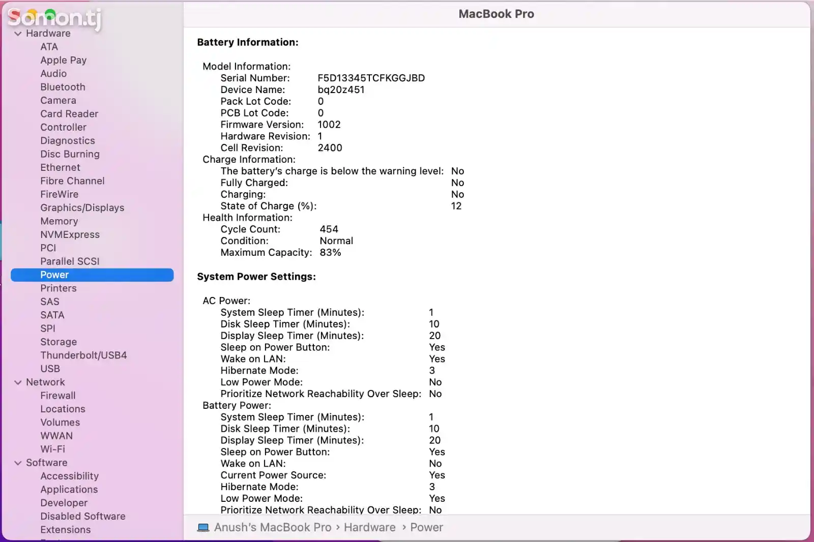The height and width of the screenshot is (542, 814).
Task: Open Extensions under Software
Action: click(65, 530)
